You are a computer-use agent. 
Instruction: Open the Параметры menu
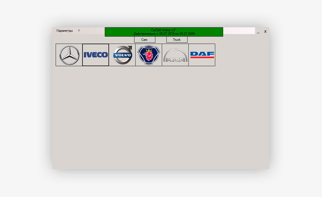click(64, 31)
